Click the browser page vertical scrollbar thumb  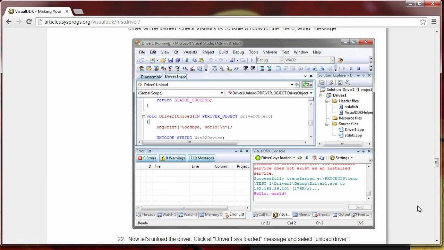pos(437,163)
